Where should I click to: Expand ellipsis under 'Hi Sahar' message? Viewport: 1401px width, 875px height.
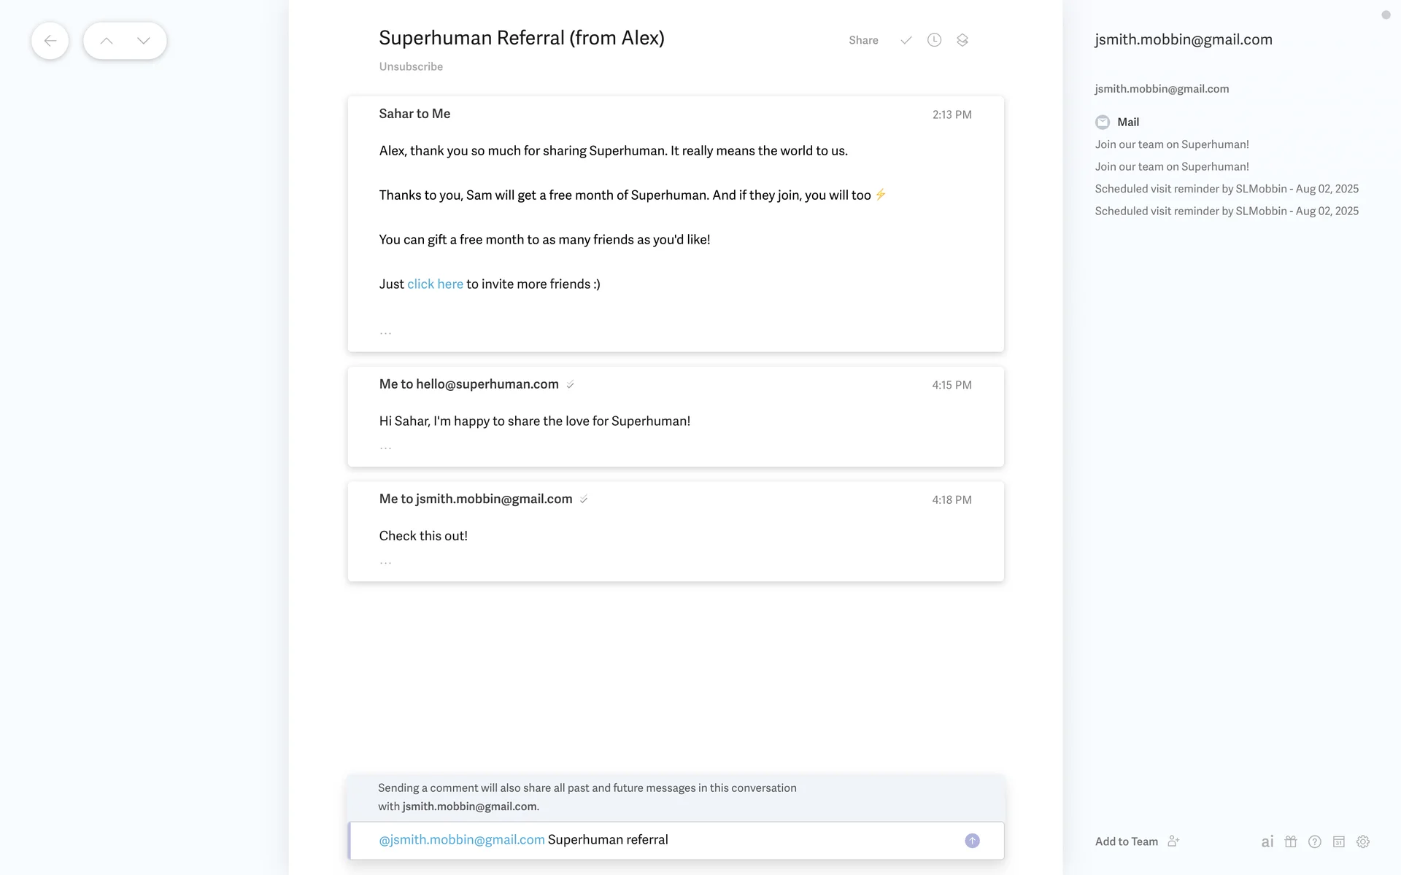click(x=385, y=448)
